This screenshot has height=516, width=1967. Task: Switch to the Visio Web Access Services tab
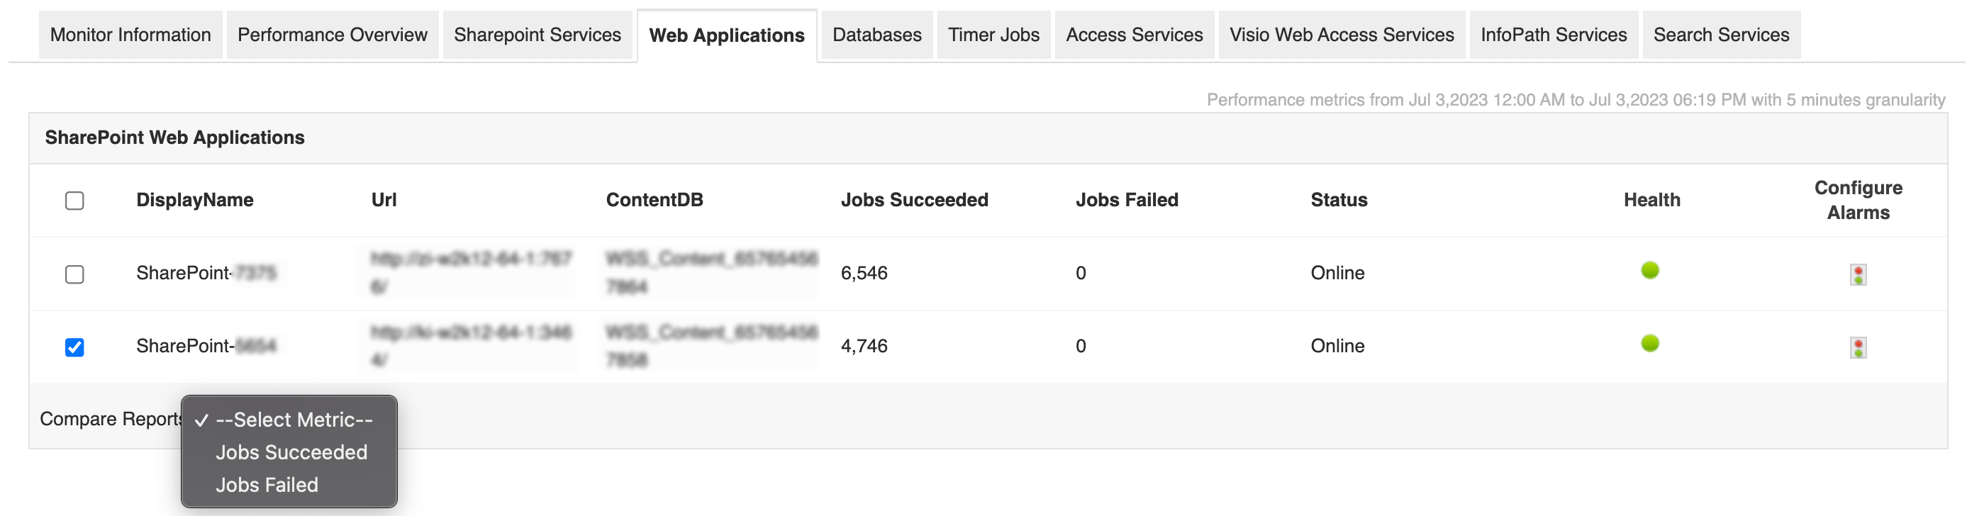pyautogui.click(x=1340, y=34)
